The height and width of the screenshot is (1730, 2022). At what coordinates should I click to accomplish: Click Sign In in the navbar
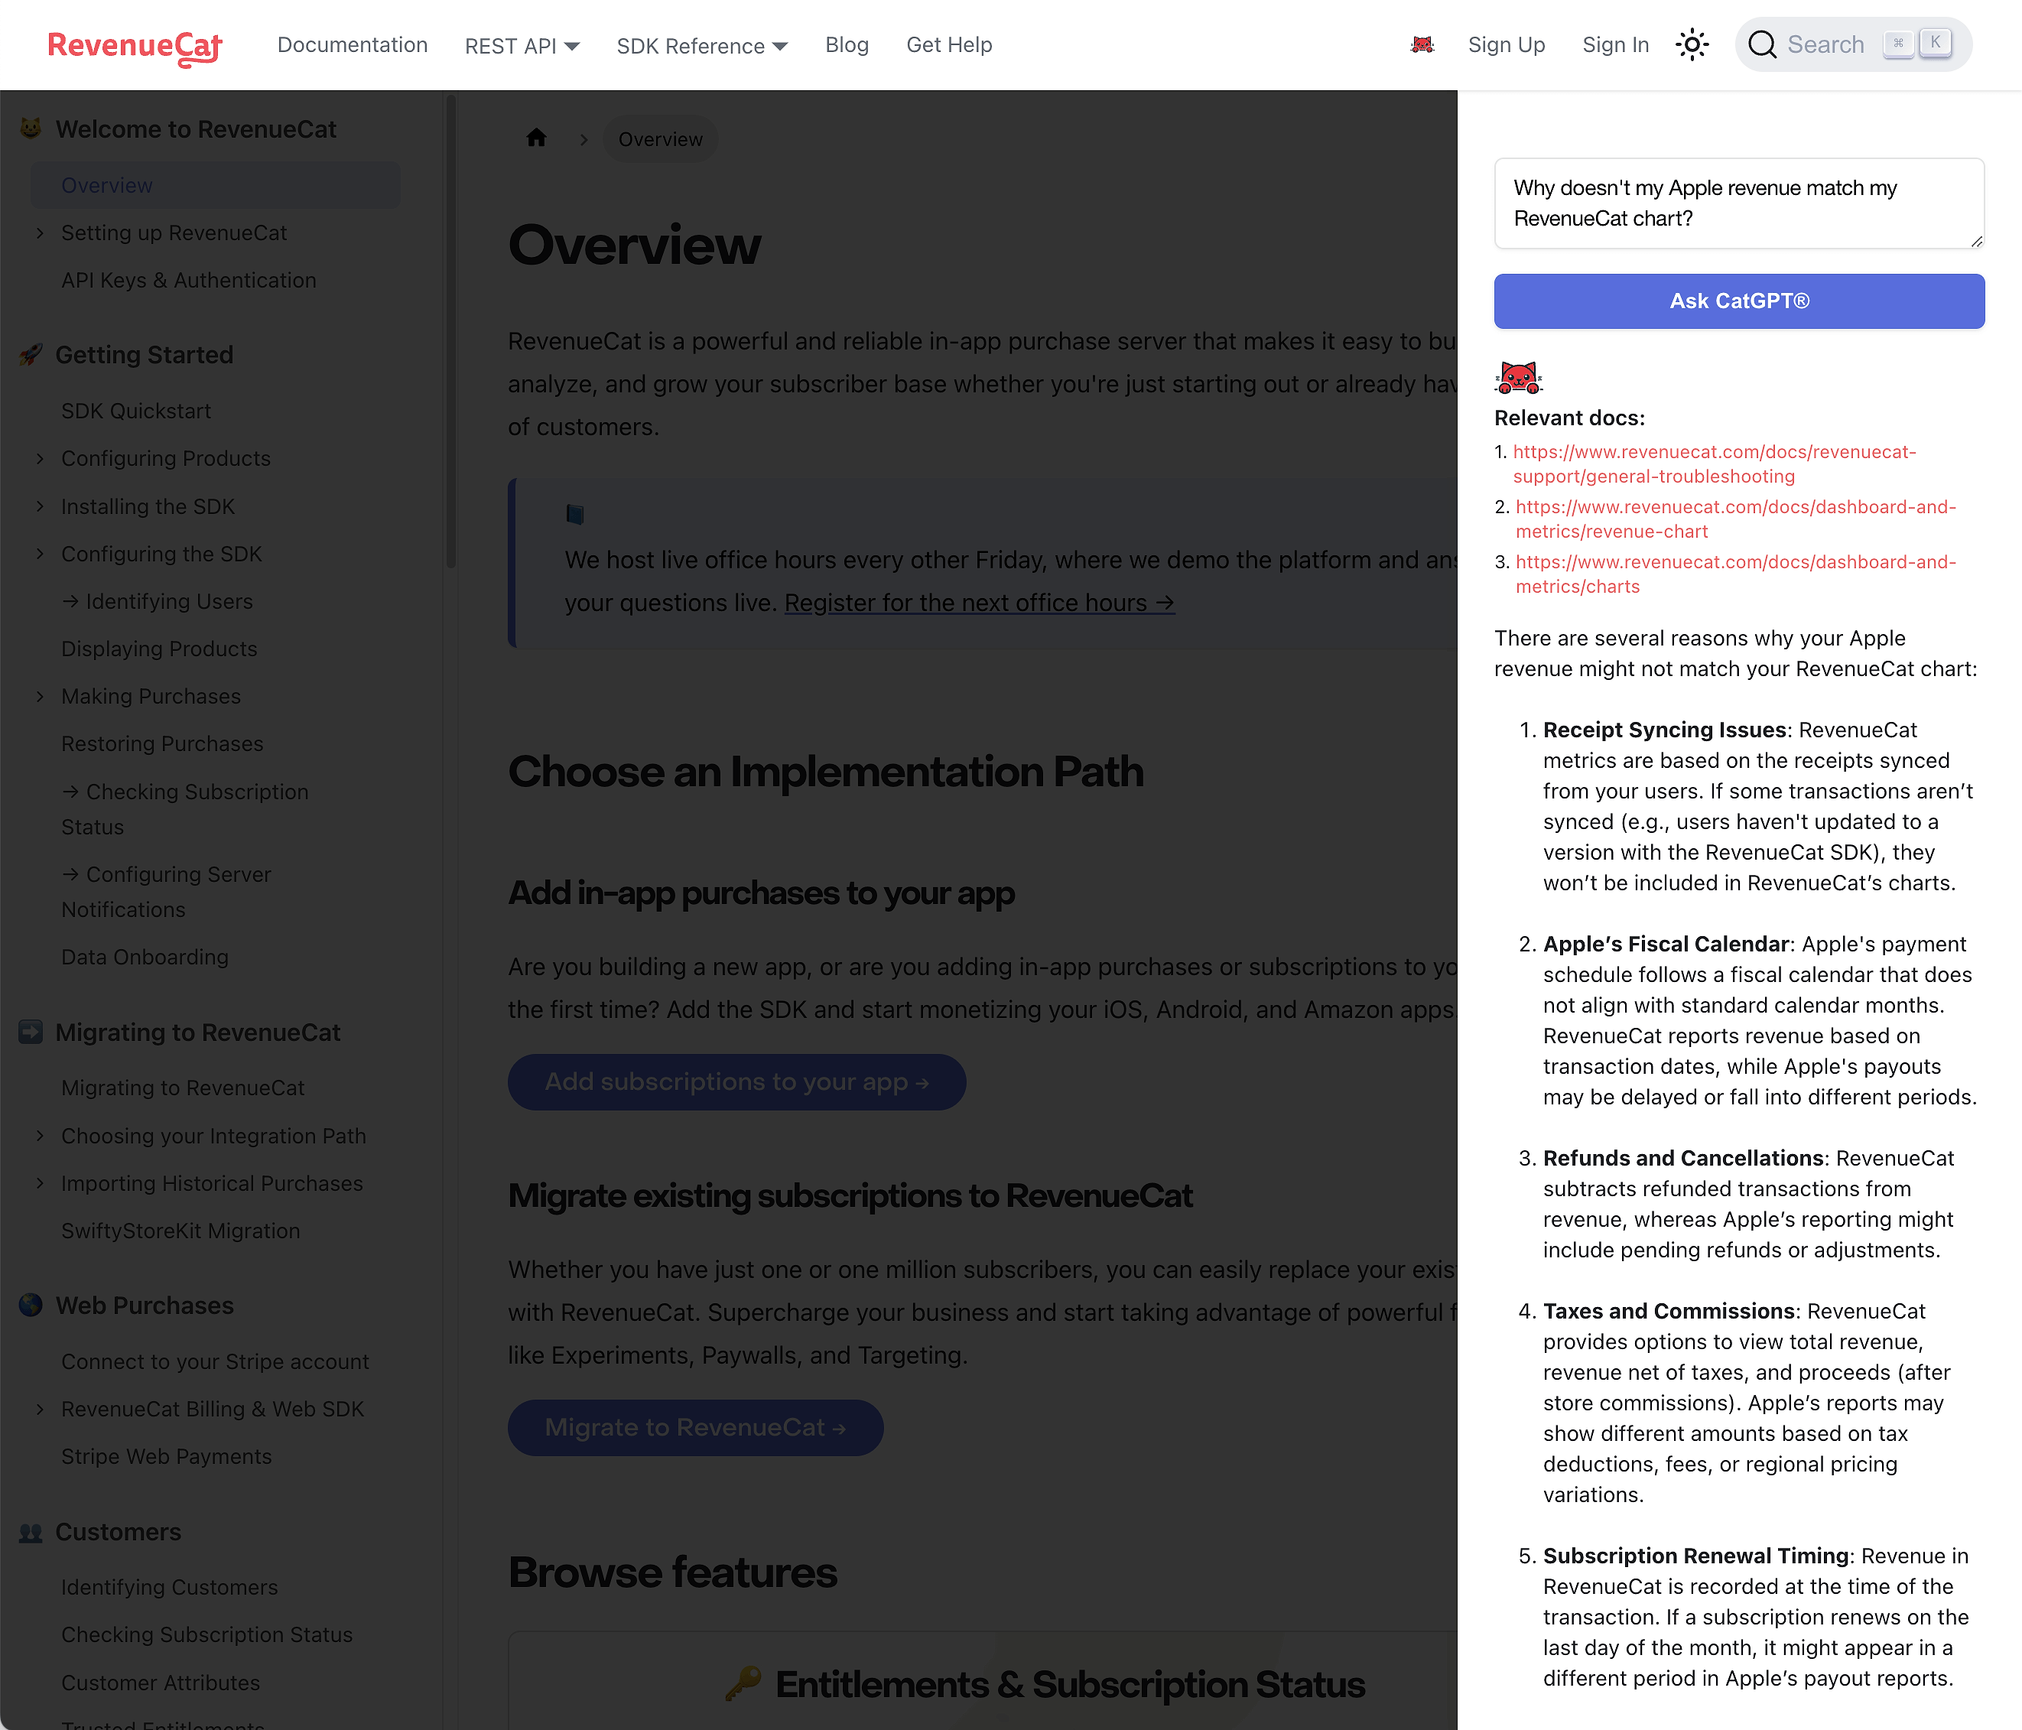1616,45
